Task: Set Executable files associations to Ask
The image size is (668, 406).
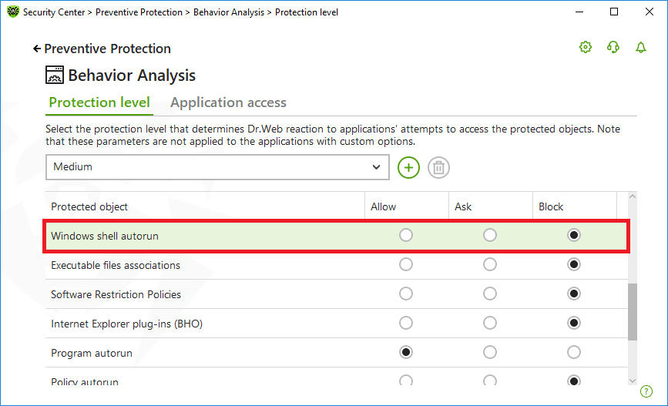Action: [x=489, y=264]
